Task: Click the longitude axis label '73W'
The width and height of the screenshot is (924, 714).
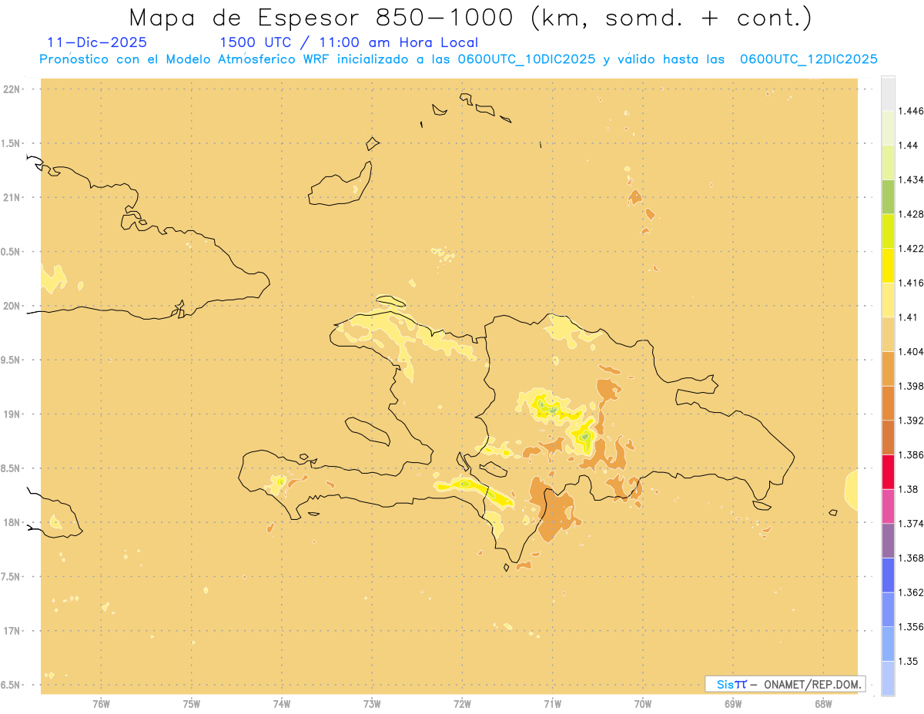Action: point(372,703)
